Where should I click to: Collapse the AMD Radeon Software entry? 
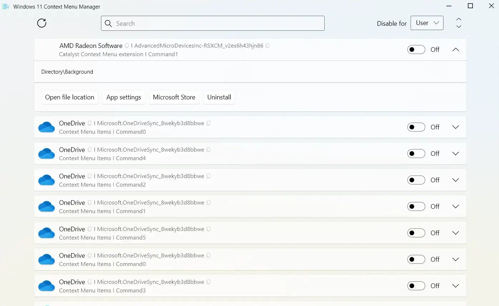(455, 50)
